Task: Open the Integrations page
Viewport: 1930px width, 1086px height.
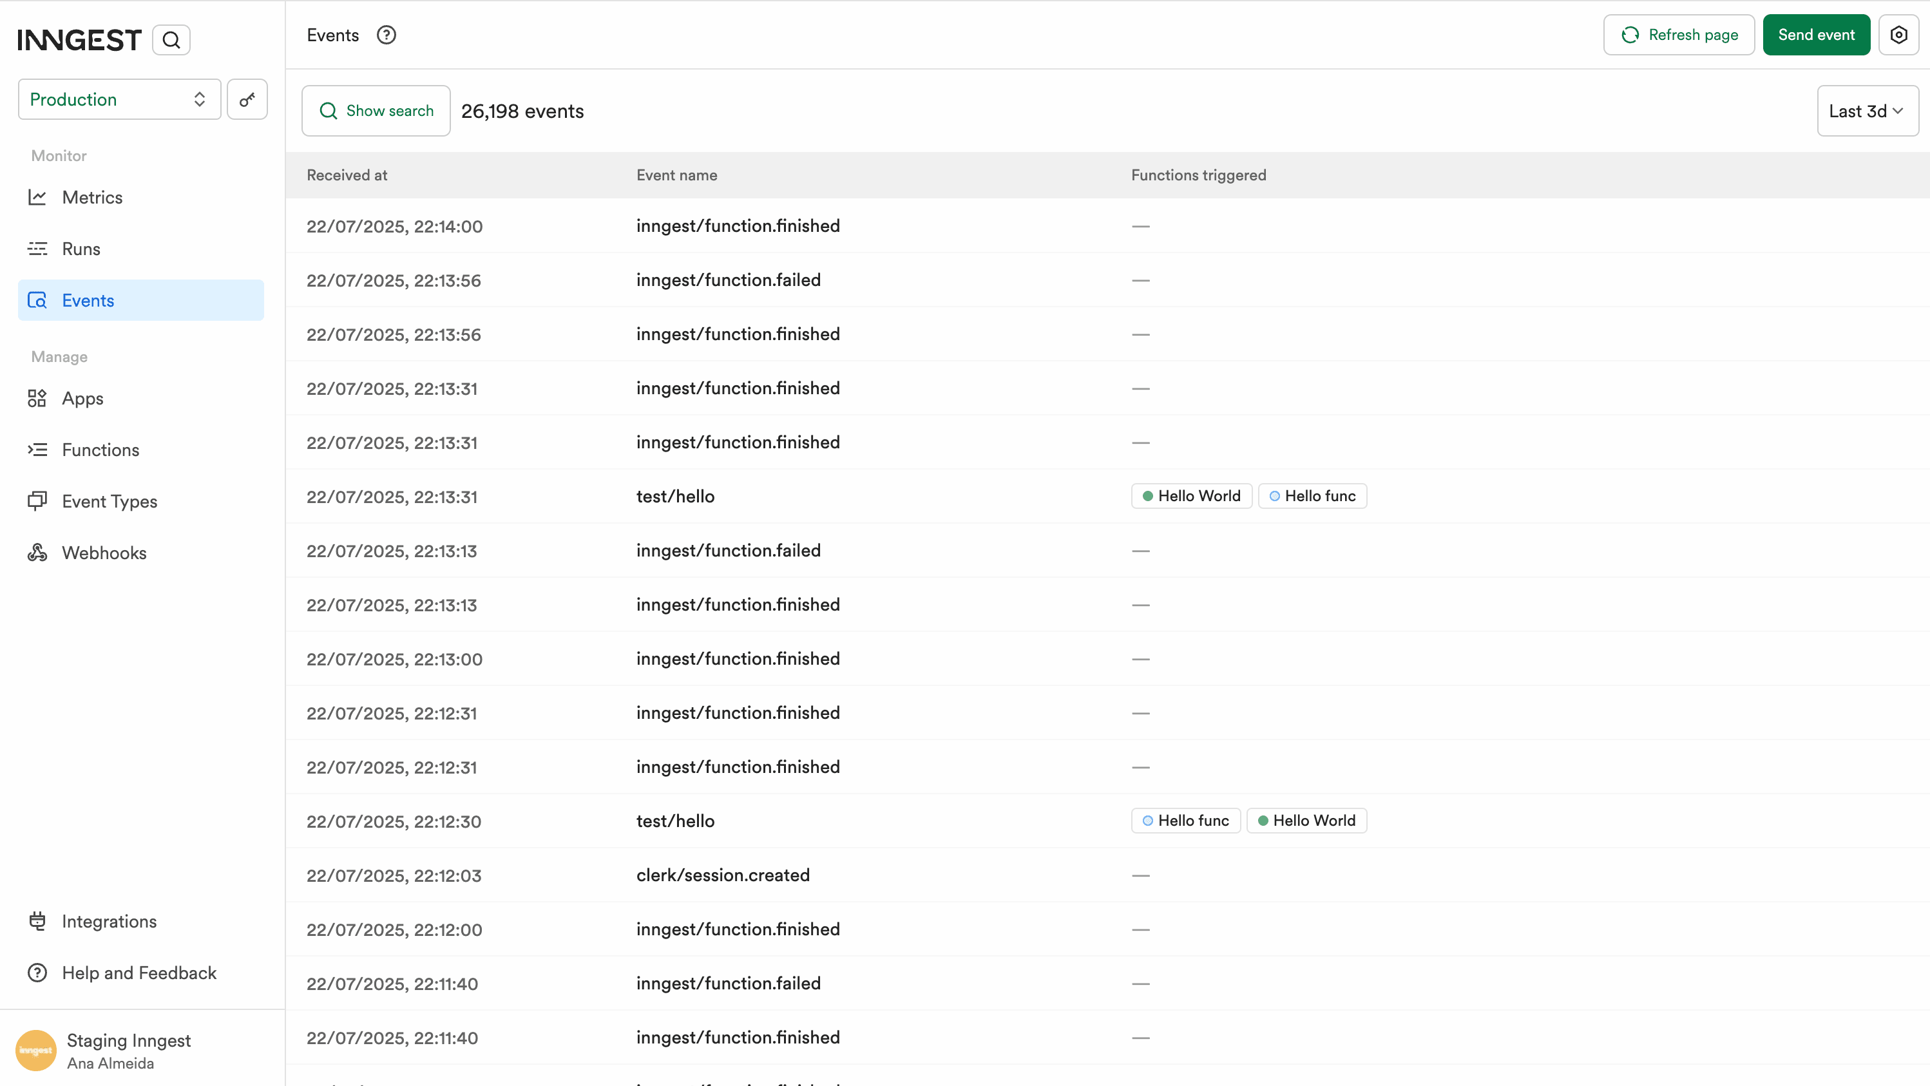Action: (110, 921)
